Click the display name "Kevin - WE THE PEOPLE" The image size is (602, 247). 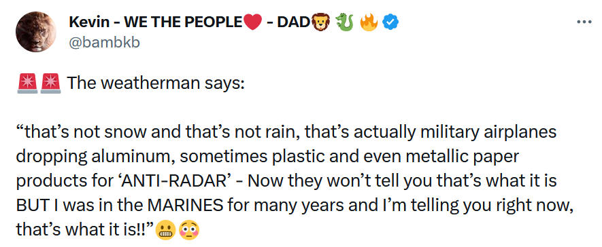156,23
